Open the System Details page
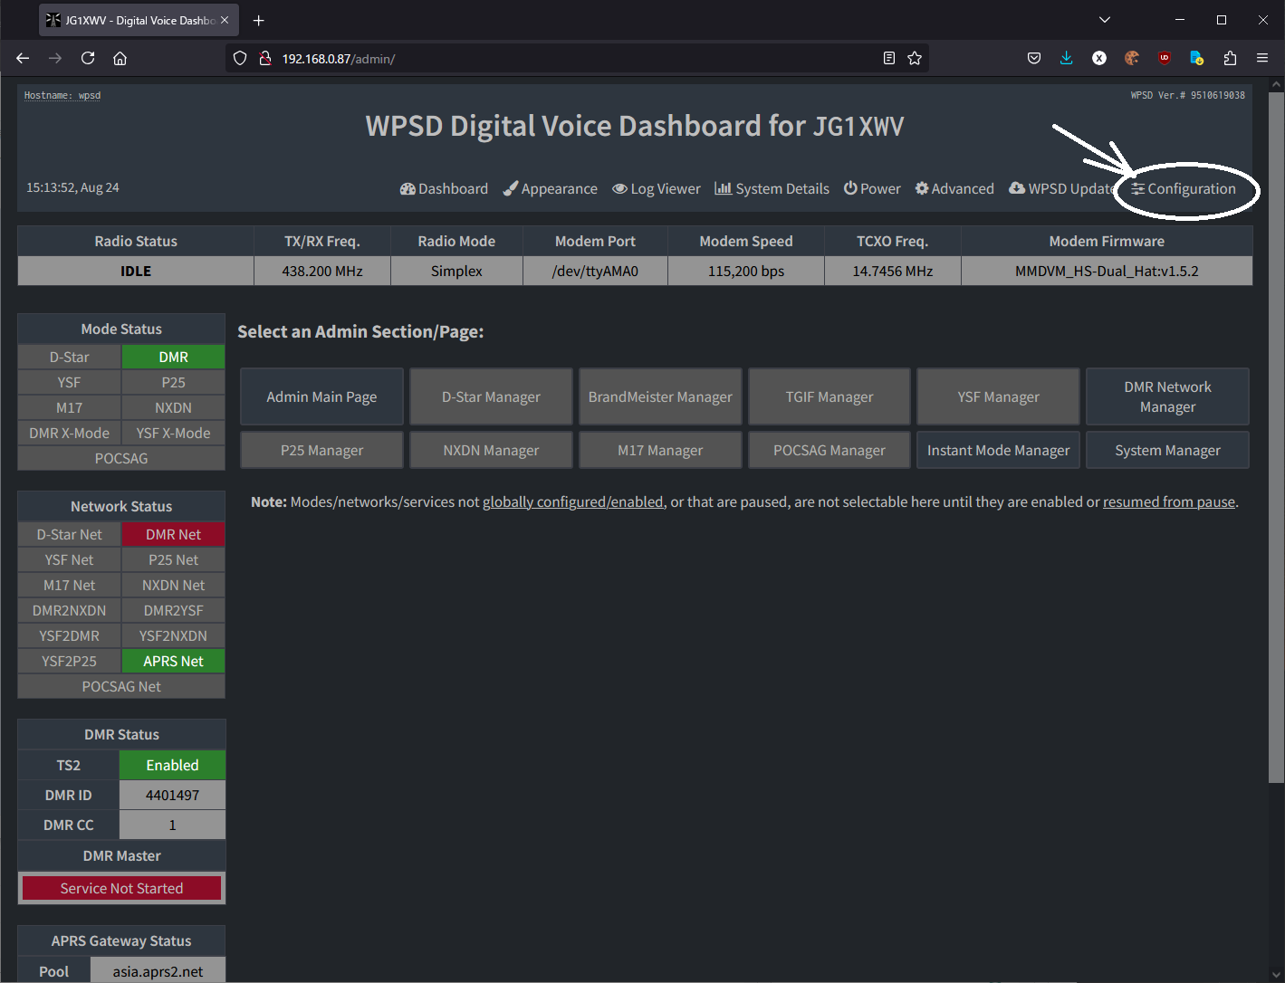1285x983 pixels. [x=772, y=188]
